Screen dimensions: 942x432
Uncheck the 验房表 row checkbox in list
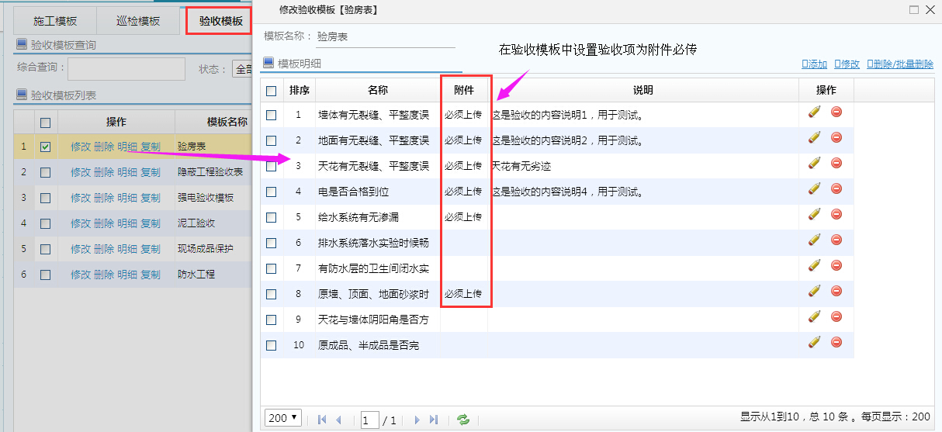pyautogui.click(x=45, y=147)
